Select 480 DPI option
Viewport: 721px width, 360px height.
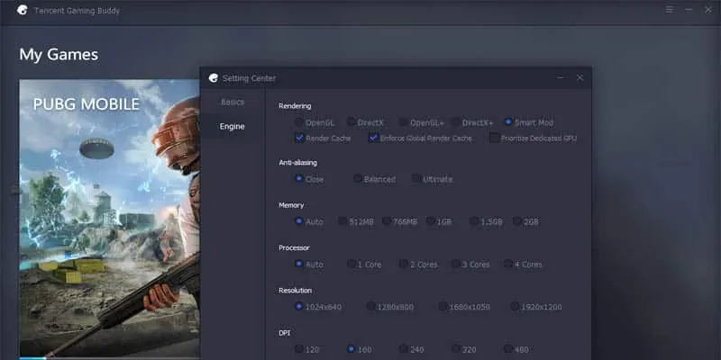(x=507, y=349)
